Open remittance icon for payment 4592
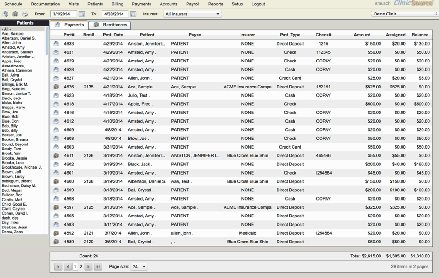 56,233
